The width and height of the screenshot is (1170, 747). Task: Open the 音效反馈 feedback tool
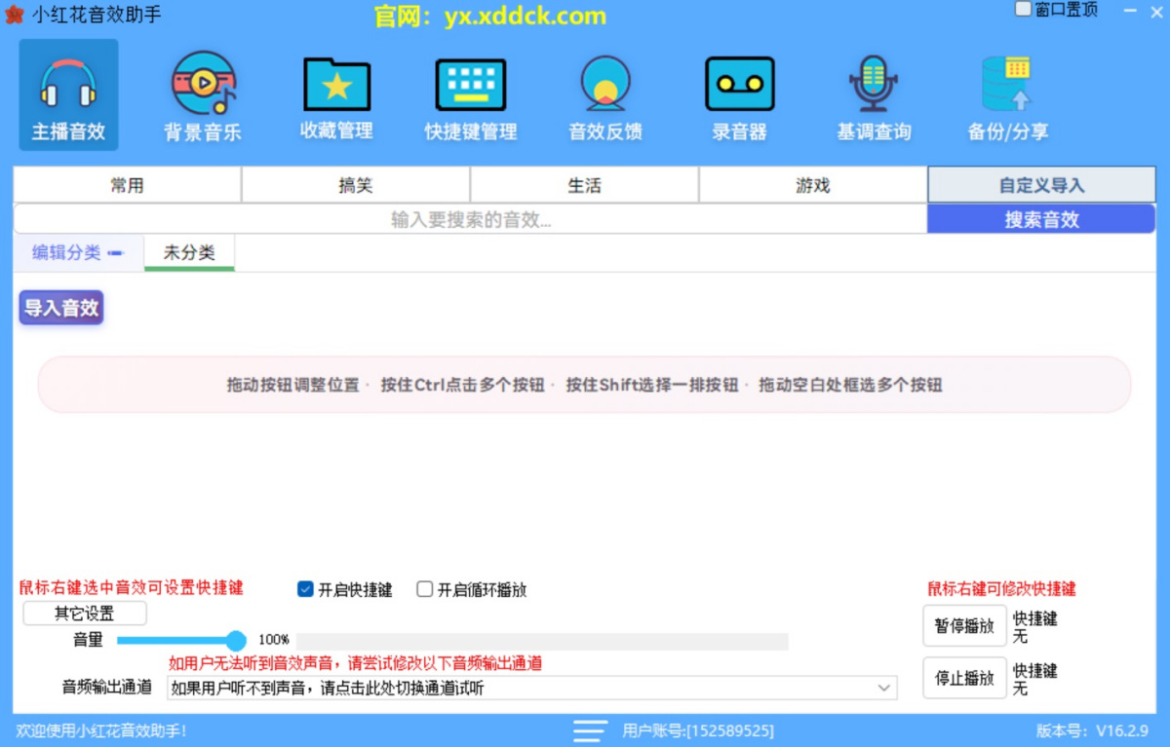(x=604, y=94)
